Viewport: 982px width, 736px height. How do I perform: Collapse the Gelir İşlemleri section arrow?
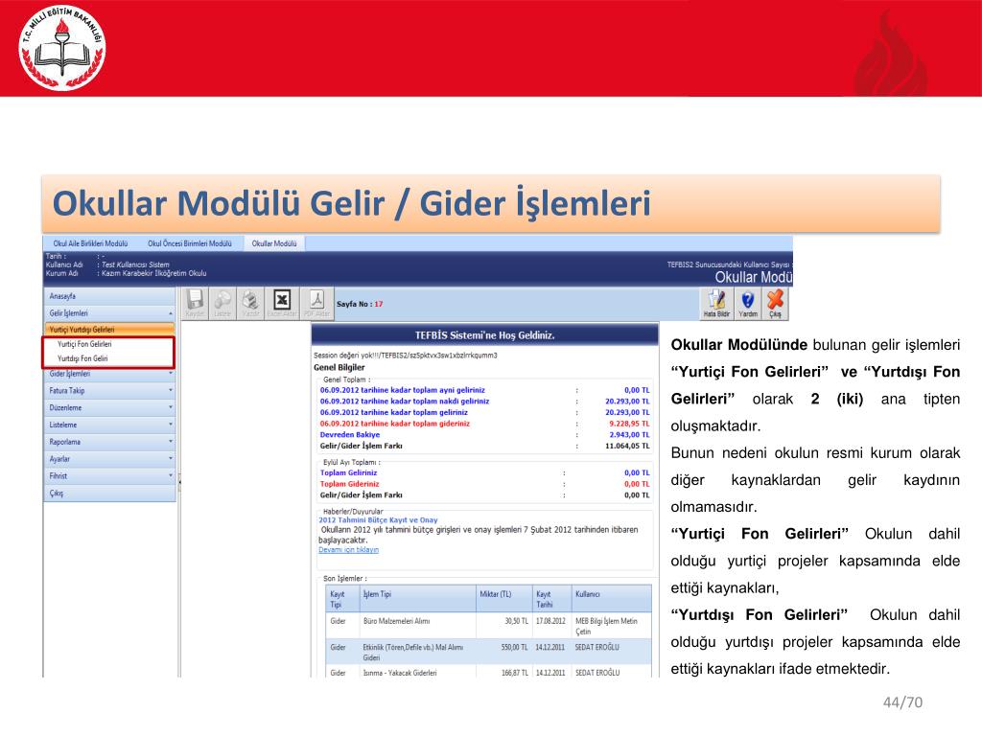pyautogui.click(x=171, y=313)
